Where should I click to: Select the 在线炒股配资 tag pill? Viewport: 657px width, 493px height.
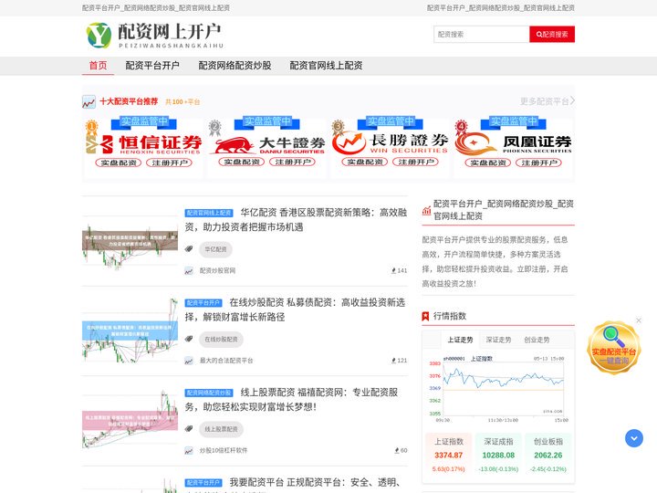(221, 339)
